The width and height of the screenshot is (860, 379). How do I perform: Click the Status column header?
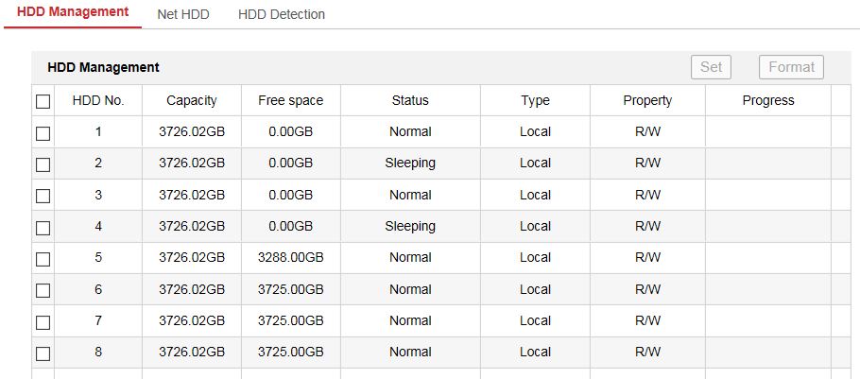point(410,100)
